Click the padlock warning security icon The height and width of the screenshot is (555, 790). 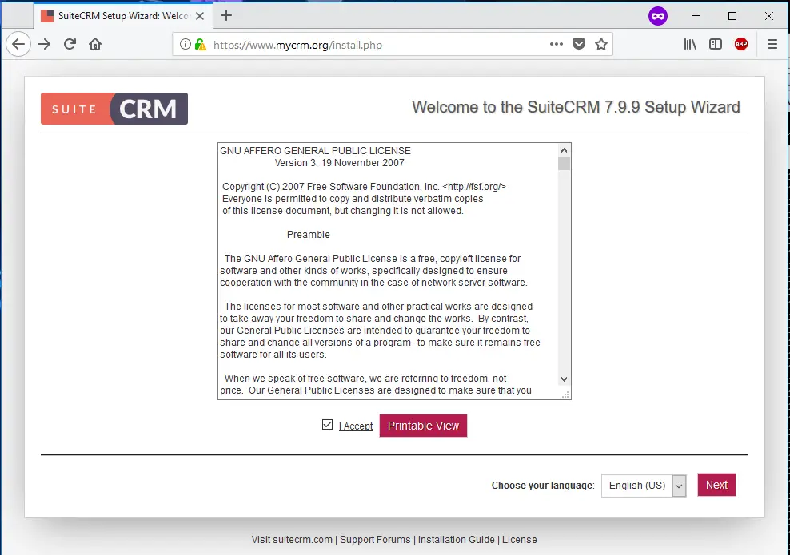(201, 44)
